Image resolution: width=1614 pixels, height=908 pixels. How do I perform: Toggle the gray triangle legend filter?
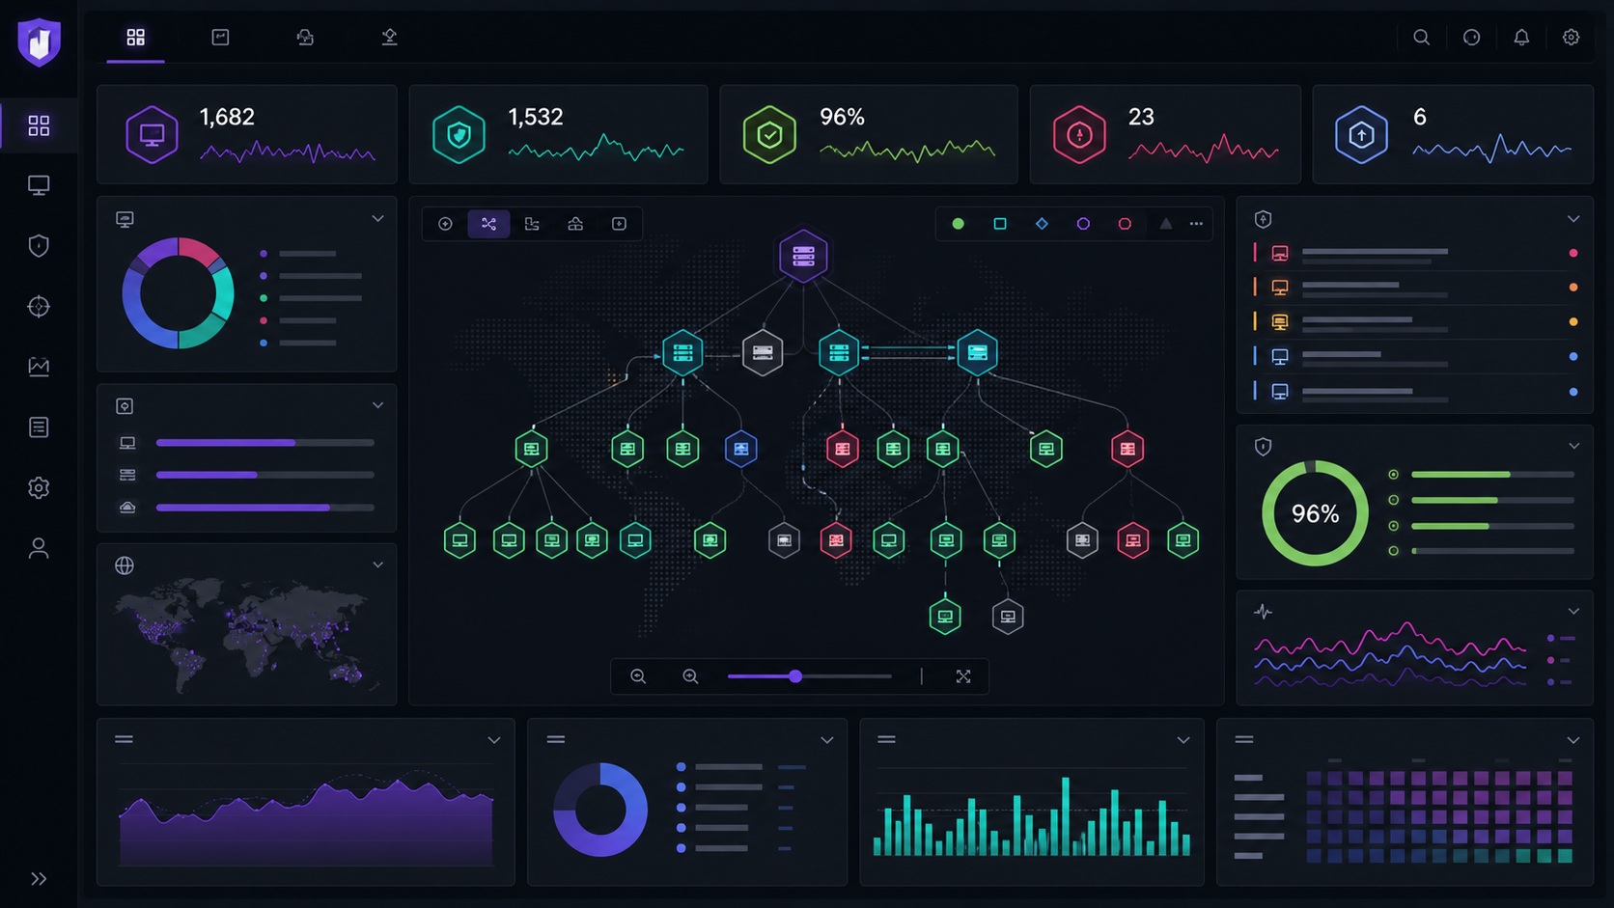click(1165, 224)
